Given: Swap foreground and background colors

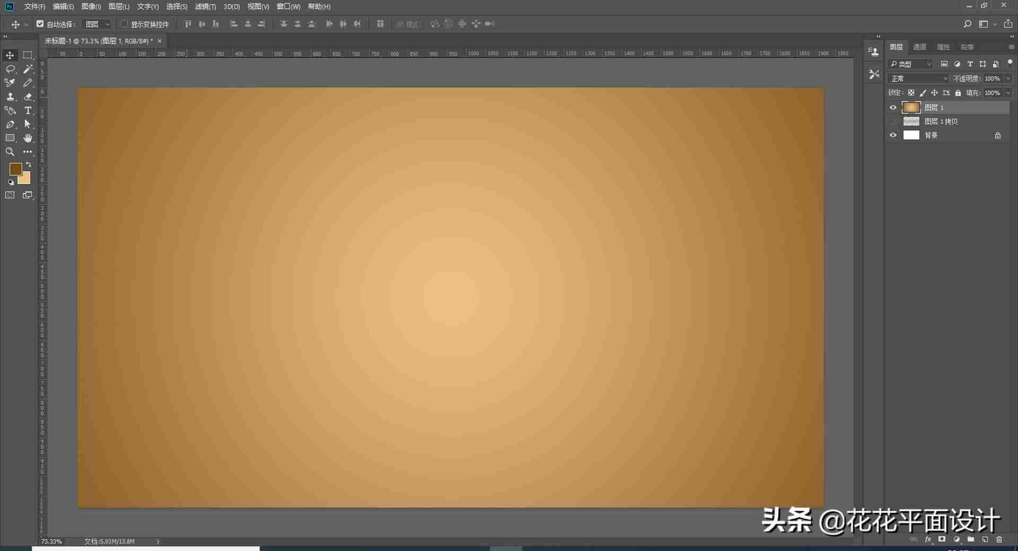Looking at the screenshot, I should pyautogui.click(x=29, y=164).
